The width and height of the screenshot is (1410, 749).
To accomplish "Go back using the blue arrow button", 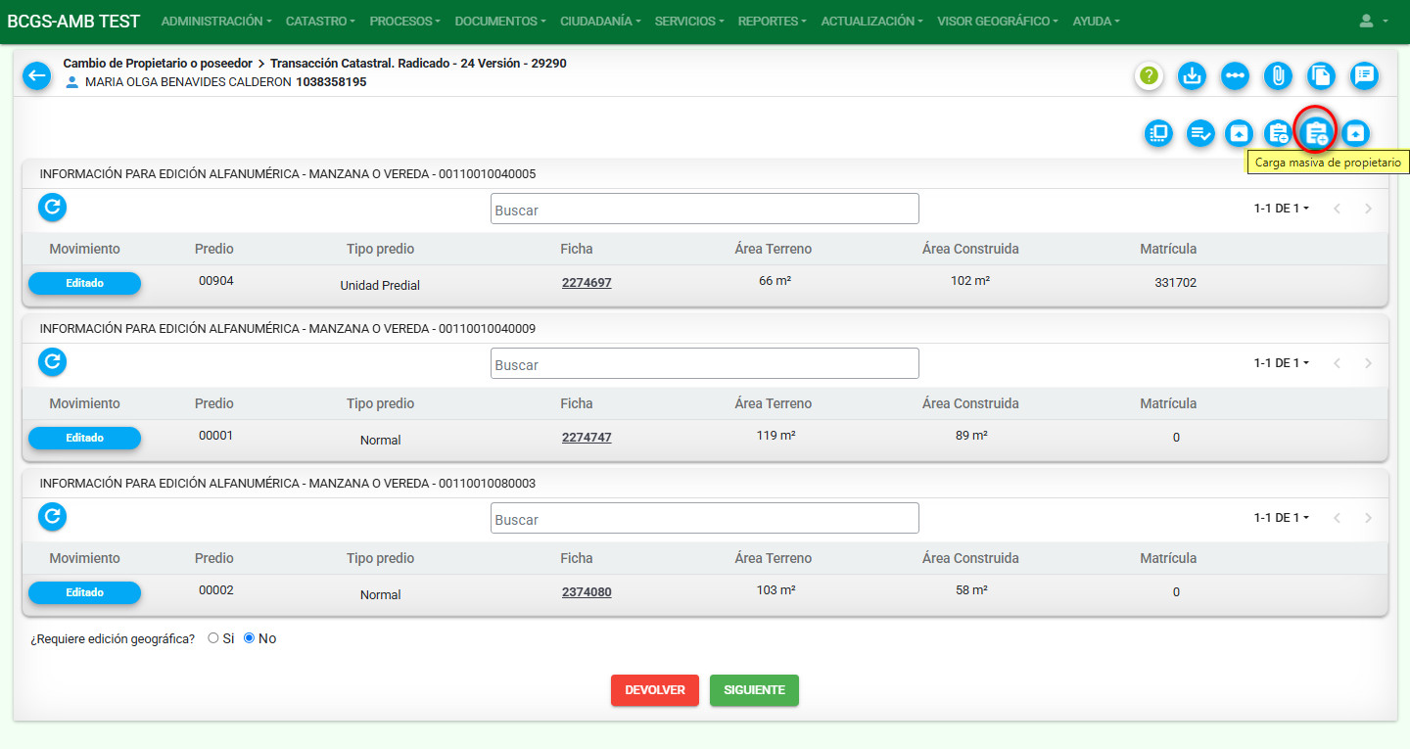I will 36,75.
